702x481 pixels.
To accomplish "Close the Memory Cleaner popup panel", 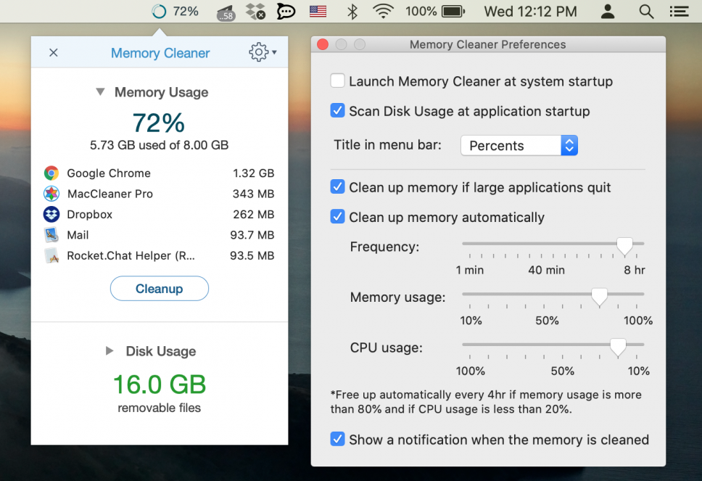I will click(x=53, y=52).
